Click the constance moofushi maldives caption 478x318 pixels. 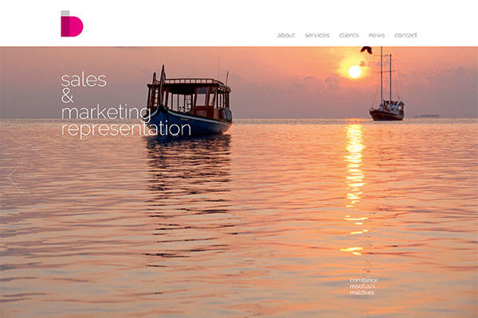(x=364, y=286)
